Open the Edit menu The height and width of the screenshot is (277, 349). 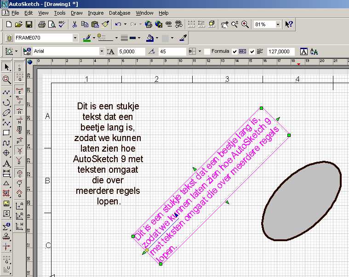29,13
